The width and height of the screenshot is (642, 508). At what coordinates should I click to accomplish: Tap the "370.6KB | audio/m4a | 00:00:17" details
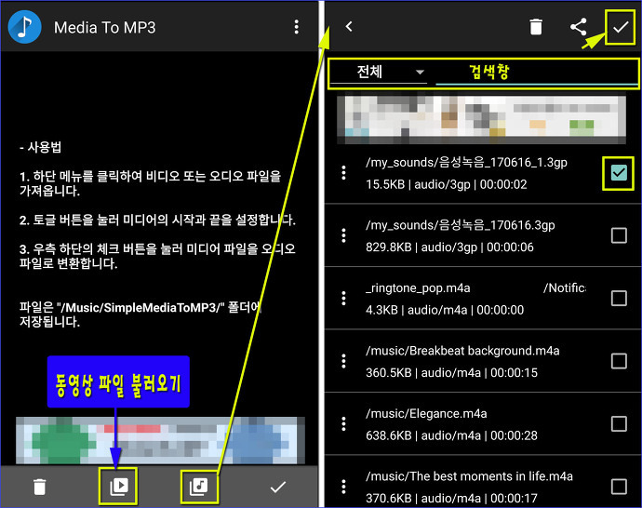pos(451,498)
